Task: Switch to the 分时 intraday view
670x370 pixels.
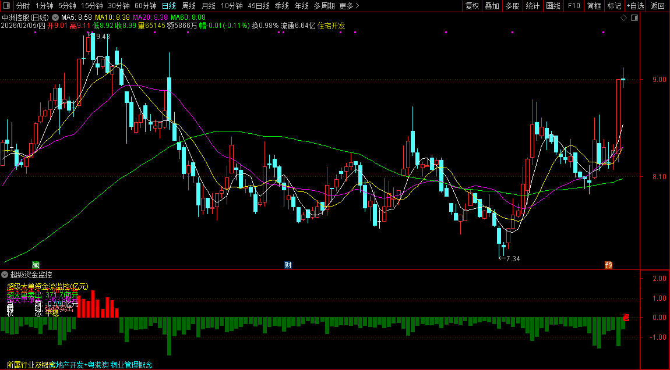Action: click(23, 6)
